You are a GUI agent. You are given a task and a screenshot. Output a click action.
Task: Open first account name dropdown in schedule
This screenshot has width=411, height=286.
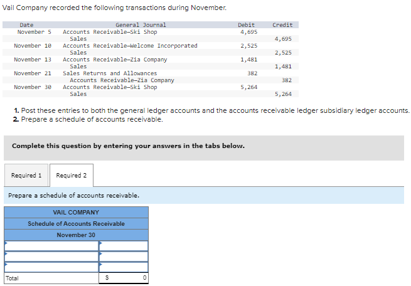click(x=51, y=246)
